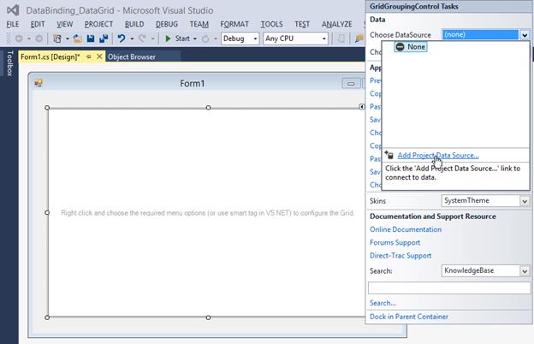Open the New Project dropdown arrow
This screenshot has width=534, height=344.
67,39
